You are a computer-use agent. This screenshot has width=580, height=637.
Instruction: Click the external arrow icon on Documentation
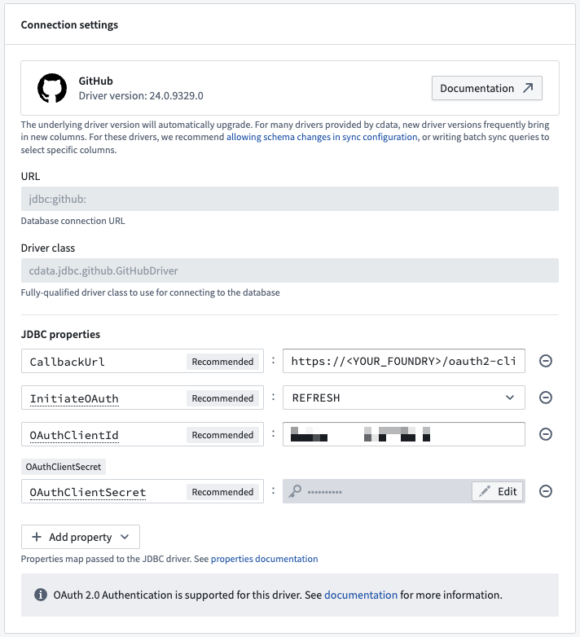coord(528,88)
